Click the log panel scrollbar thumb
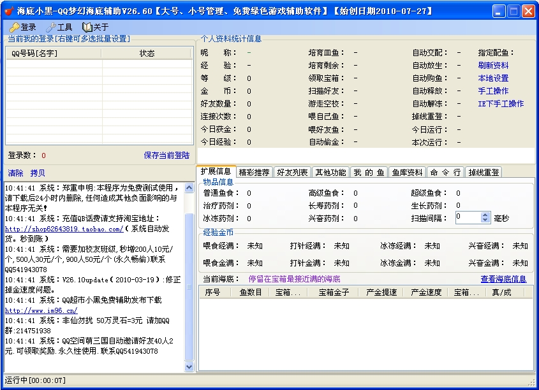This screenshot has height=390, width=539. pos(189,287)
